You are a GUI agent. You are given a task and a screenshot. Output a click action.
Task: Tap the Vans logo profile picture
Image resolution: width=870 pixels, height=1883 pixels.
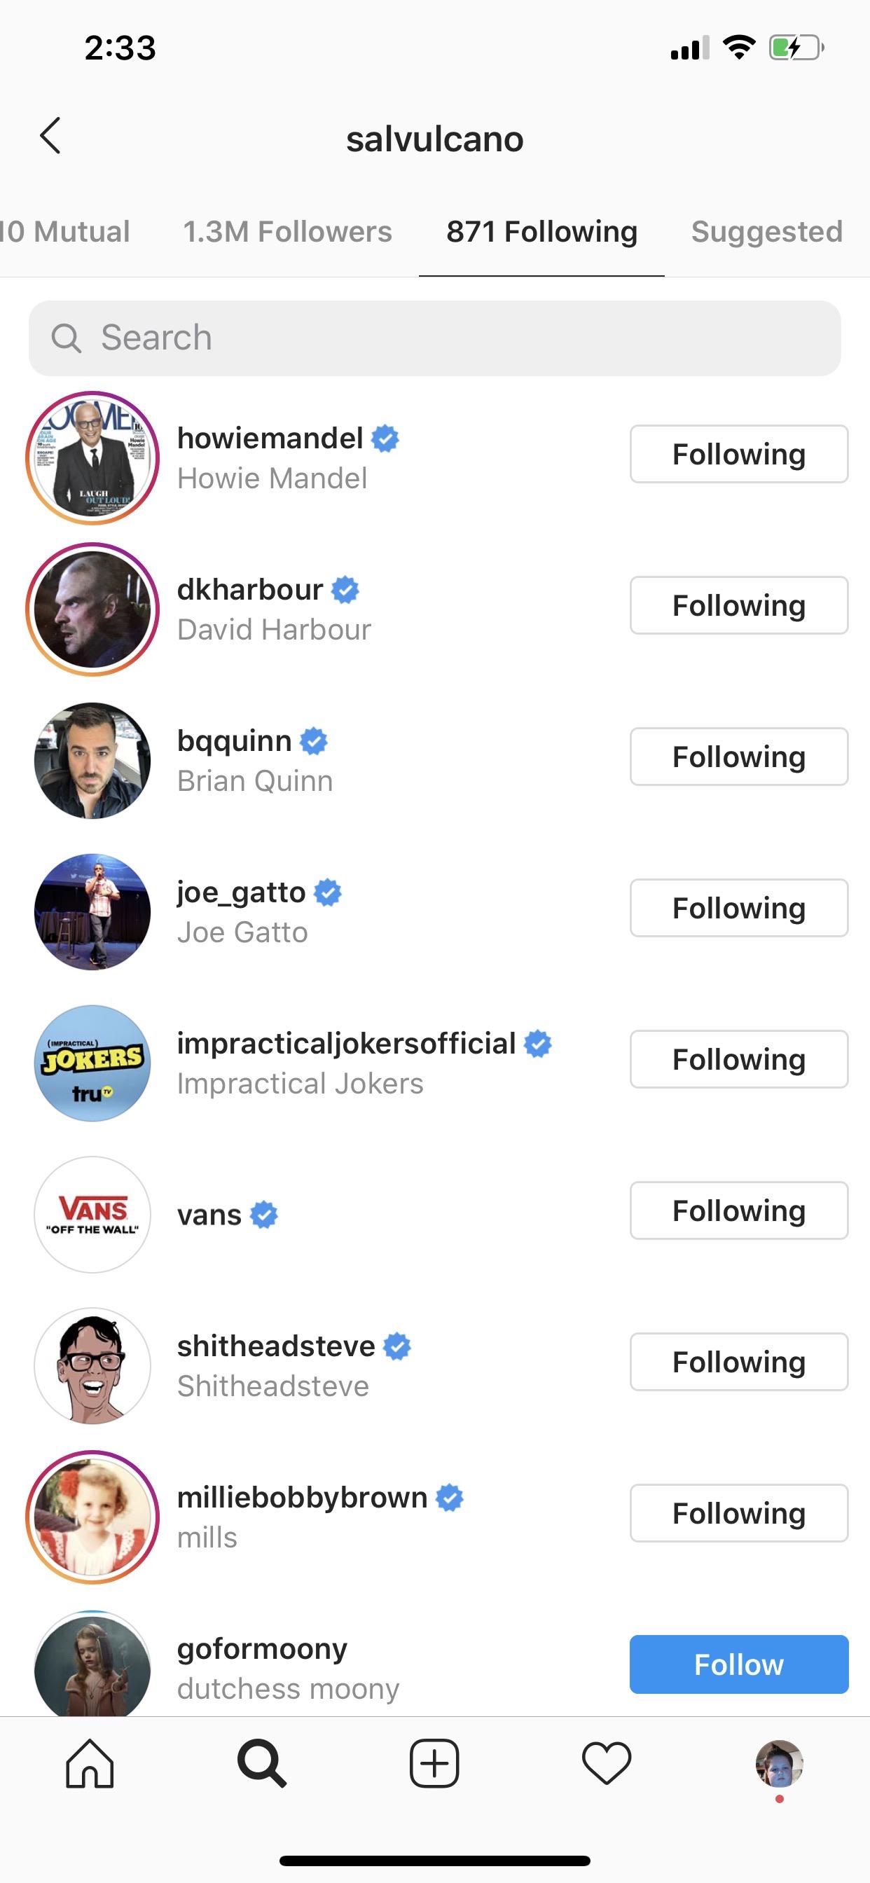(x=93, y=1214)
